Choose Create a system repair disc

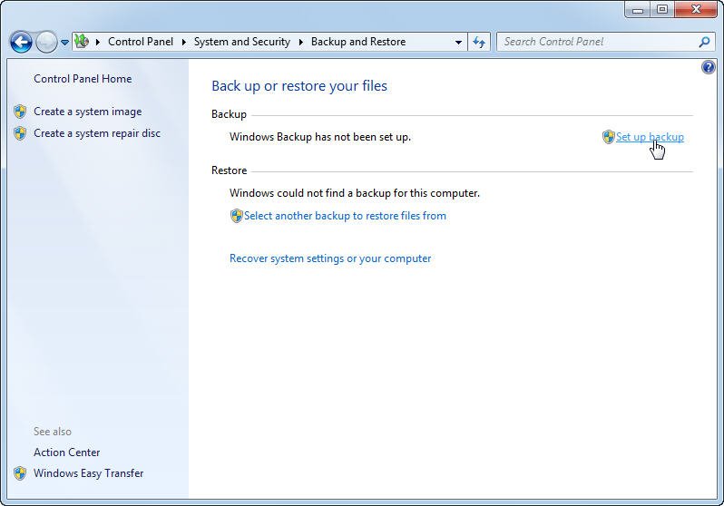(x=96, y=133)
